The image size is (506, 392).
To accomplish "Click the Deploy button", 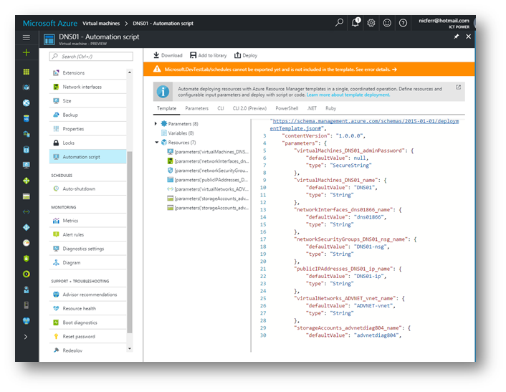I will 246,55.
